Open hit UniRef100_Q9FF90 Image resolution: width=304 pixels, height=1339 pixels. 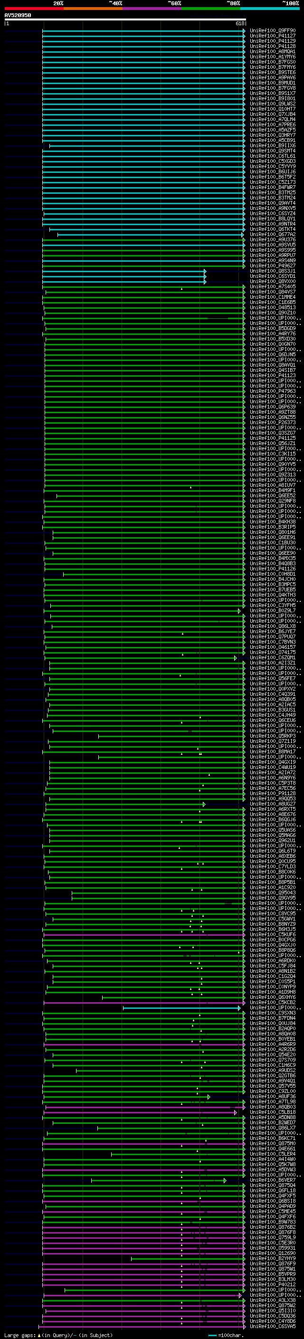(273, 31)
